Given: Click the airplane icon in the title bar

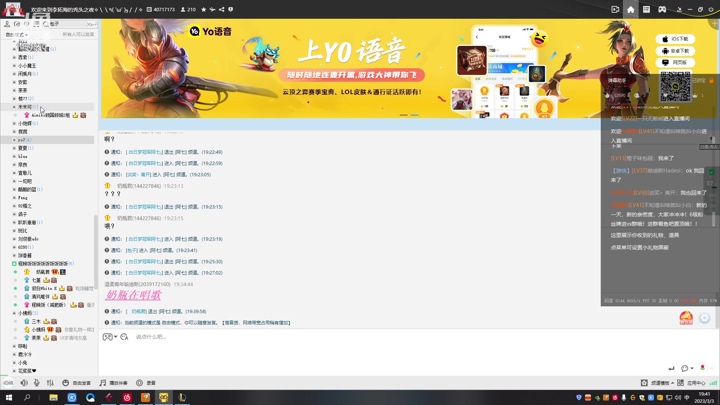Looking at the screenshot, I should point(213,9).
